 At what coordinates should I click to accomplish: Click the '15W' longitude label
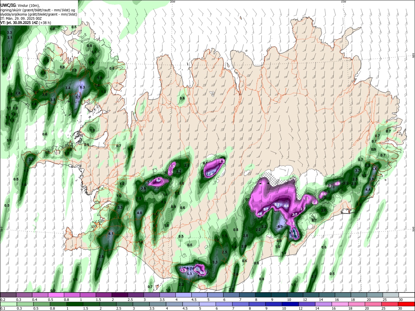point(343,2)
